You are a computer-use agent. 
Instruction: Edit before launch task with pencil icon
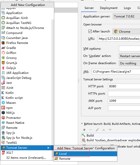(97, 130)
